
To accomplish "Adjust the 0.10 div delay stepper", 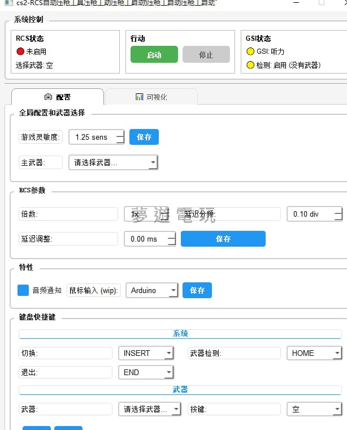I will 337,214.
